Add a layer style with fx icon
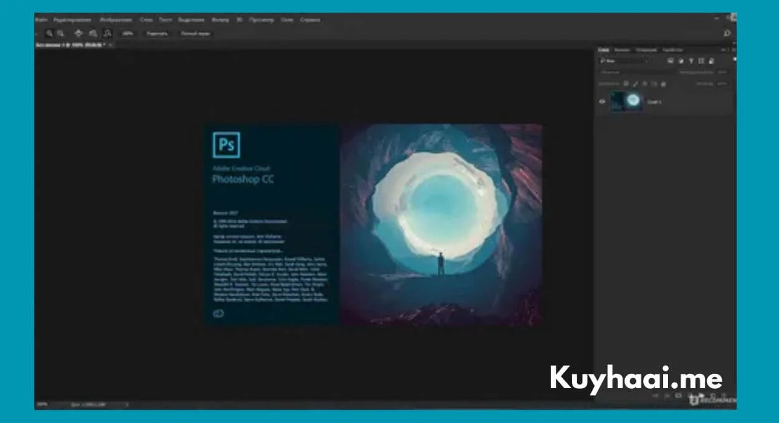 click(x=667, y=395)
